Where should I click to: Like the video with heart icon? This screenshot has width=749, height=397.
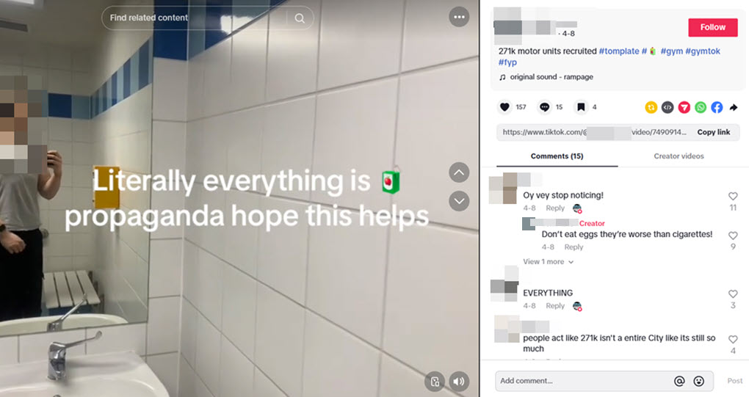(x=504, y=107)
